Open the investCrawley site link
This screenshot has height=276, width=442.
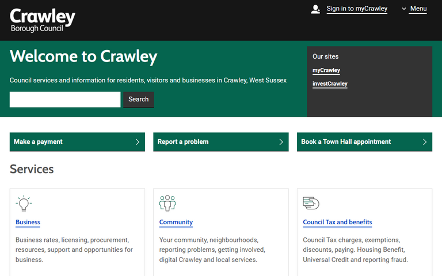point(330,84)
